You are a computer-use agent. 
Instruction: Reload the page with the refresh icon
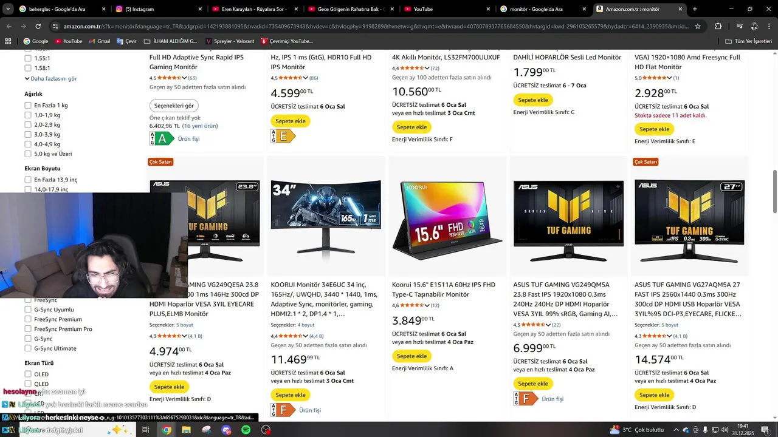[38, 26]
